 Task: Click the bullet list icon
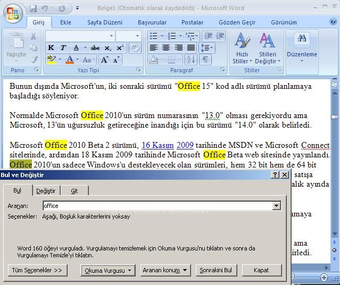tap(154, 36)
